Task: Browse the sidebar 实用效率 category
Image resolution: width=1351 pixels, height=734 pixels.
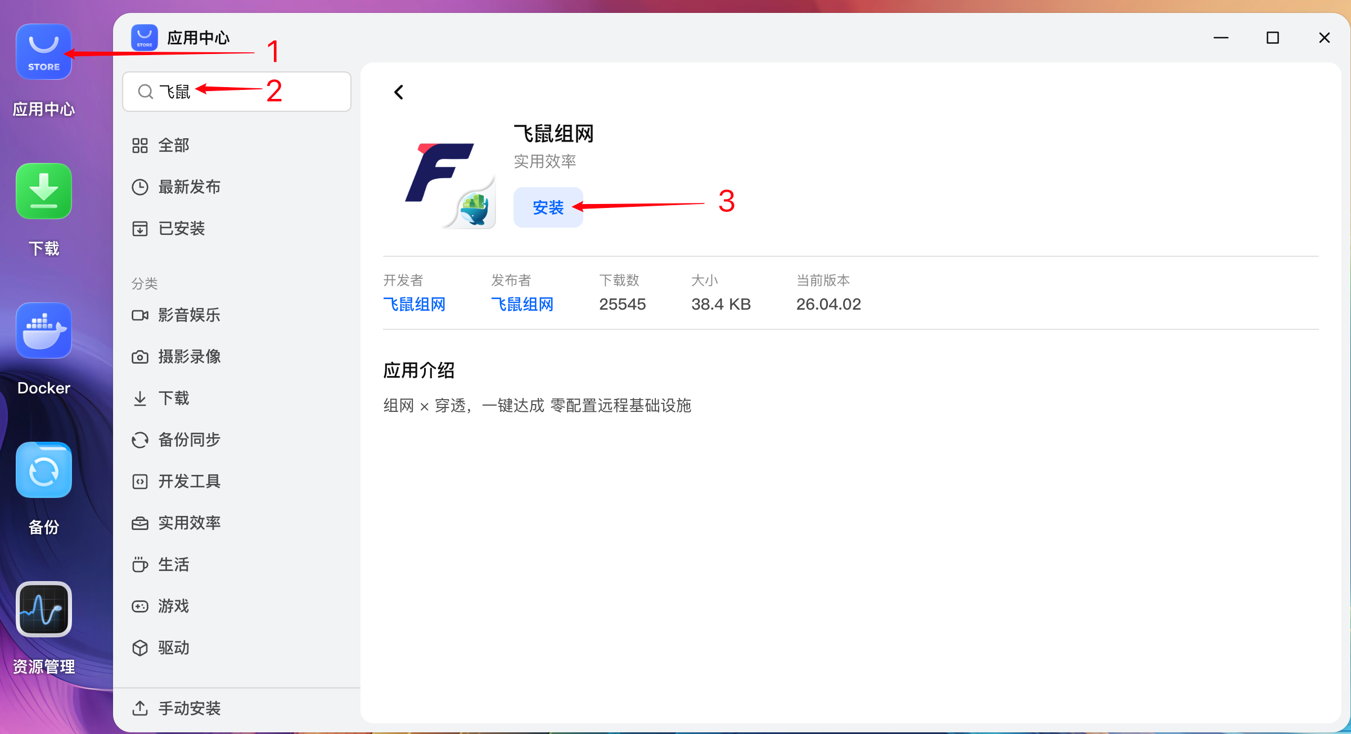Action: (237, 523)
